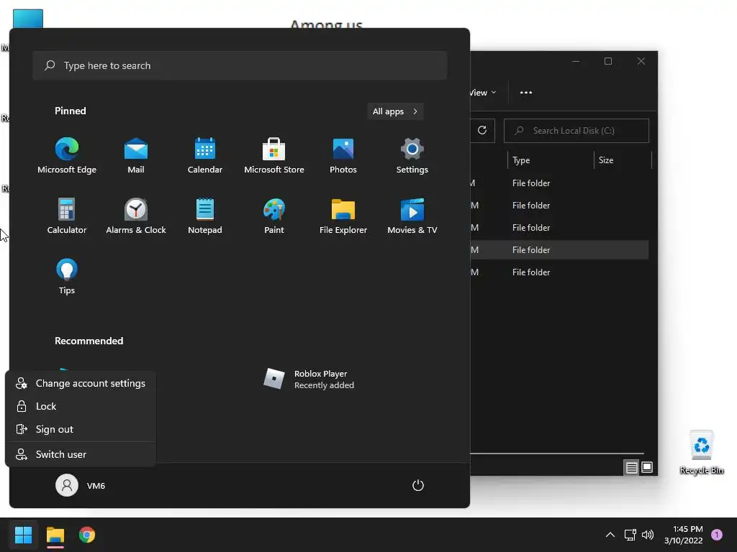Open recommended Roblox Player
The height and width of the screenshot is (552, 737).
[x=308, y=379]
